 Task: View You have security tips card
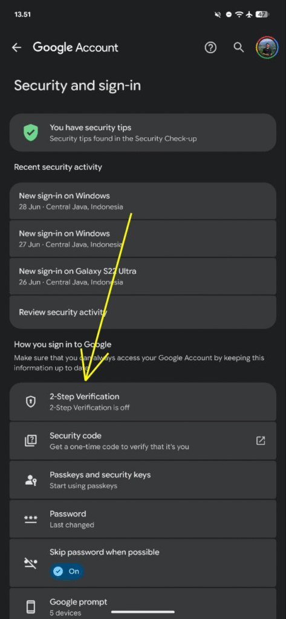143,132
